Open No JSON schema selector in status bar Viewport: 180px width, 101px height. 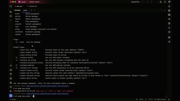(160, 99)
